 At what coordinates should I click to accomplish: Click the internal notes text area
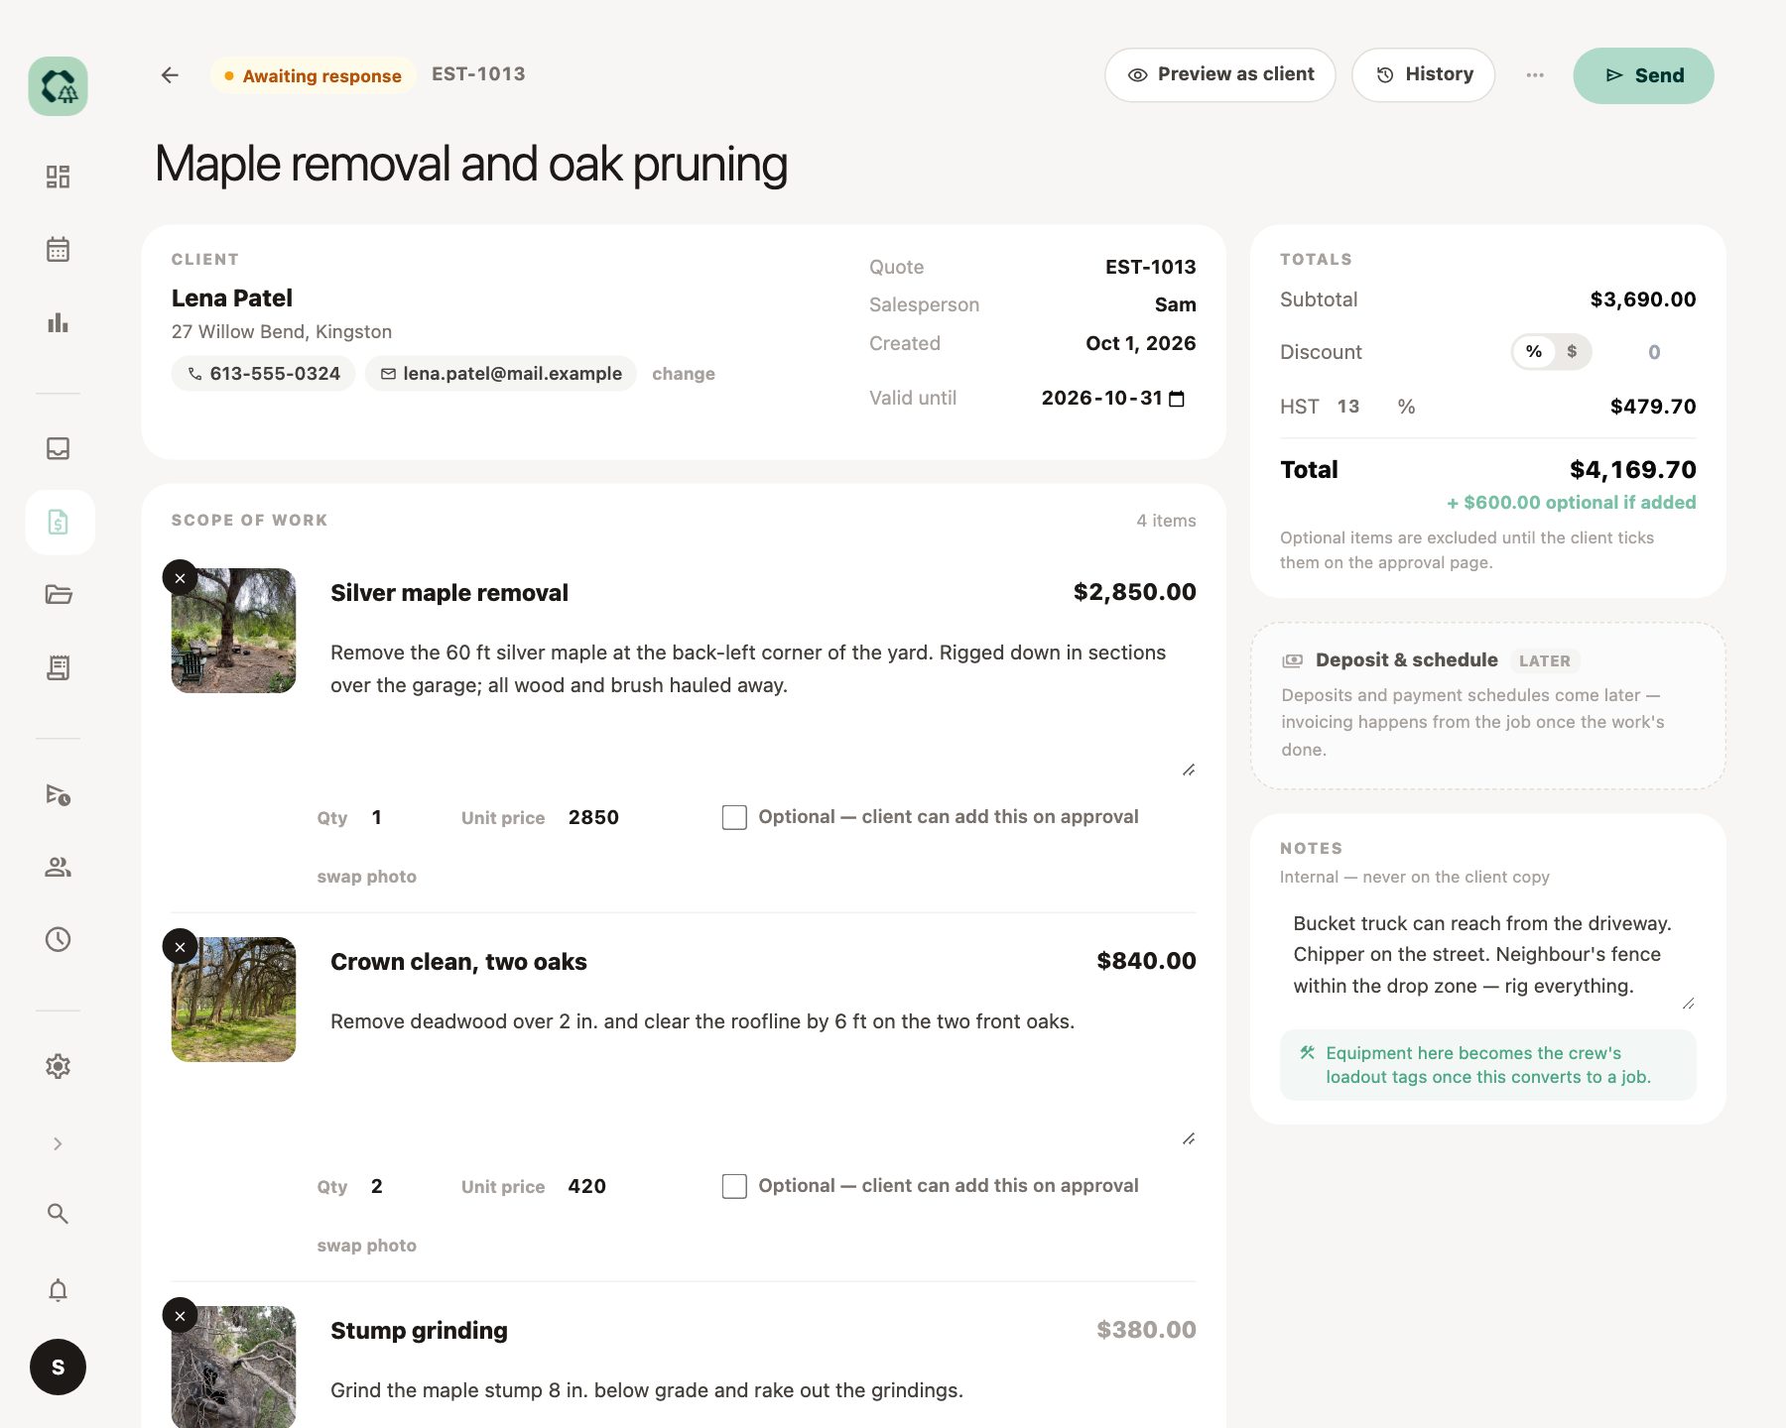(1488, 955)
